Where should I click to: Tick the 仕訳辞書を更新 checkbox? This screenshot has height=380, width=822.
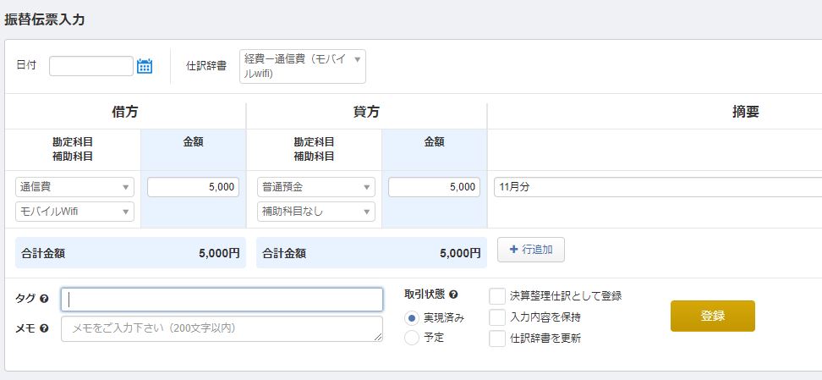coord(497,339)
